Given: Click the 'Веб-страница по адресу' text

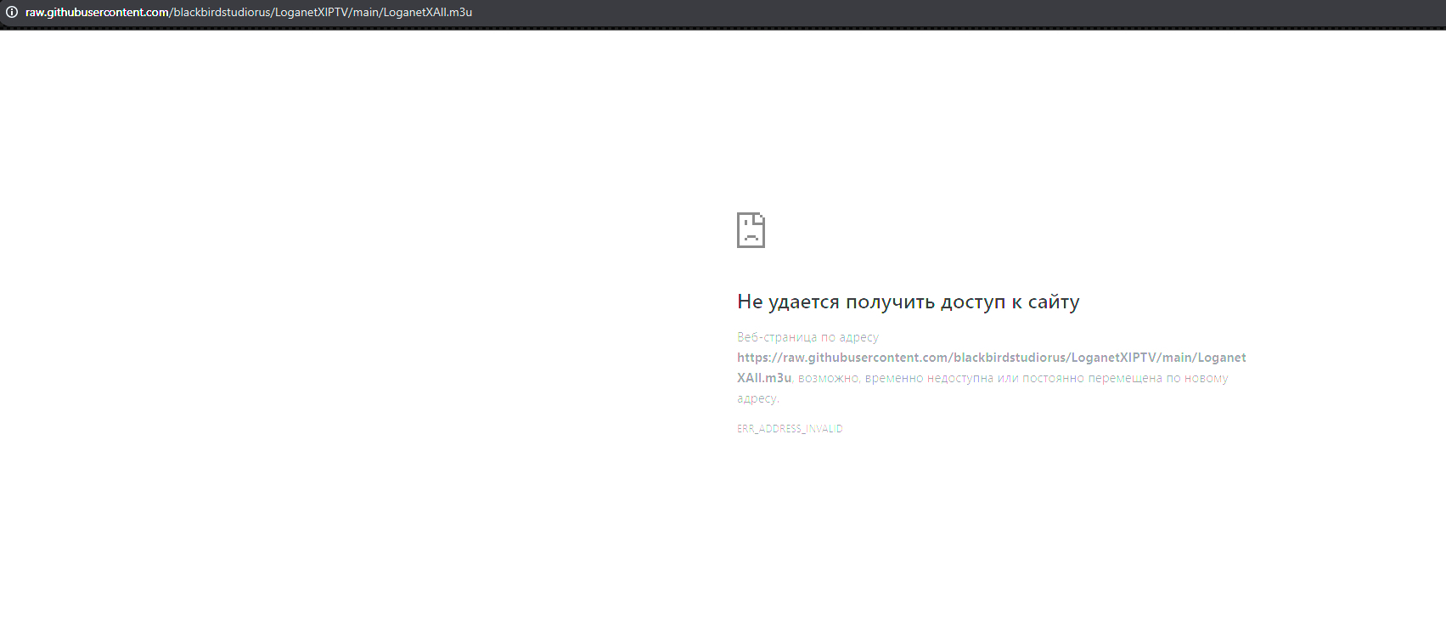Looking at the screenshot, I should pos(807,337).
